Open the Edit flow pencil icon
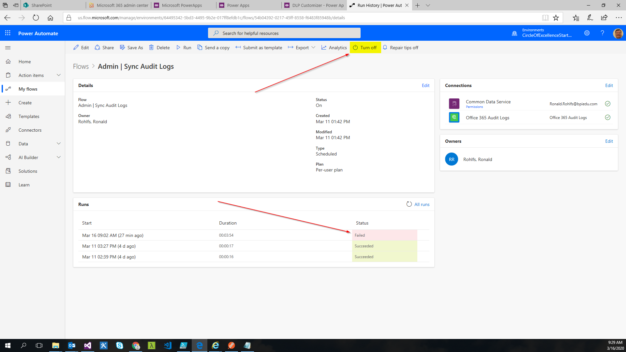Viewport: 626px width, 352px height. click(76, 48)
